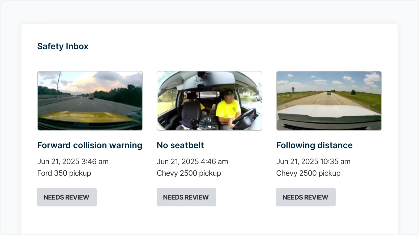The height and width of the screenshot is (235, 419).
Task: Click the Following distance event title
Action: (x=314, y=145)
